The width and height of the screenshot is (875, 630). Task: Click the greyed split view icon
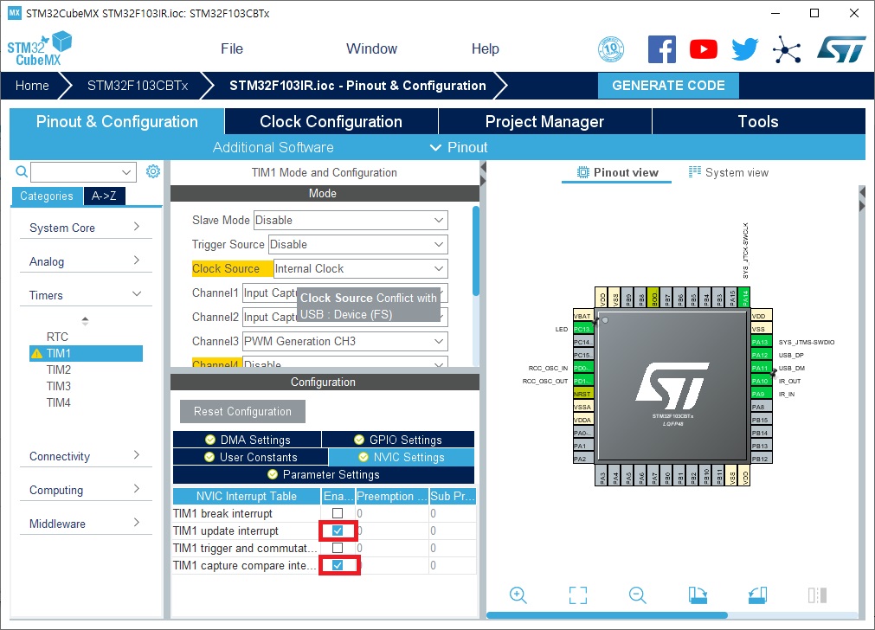pos(817,595)
